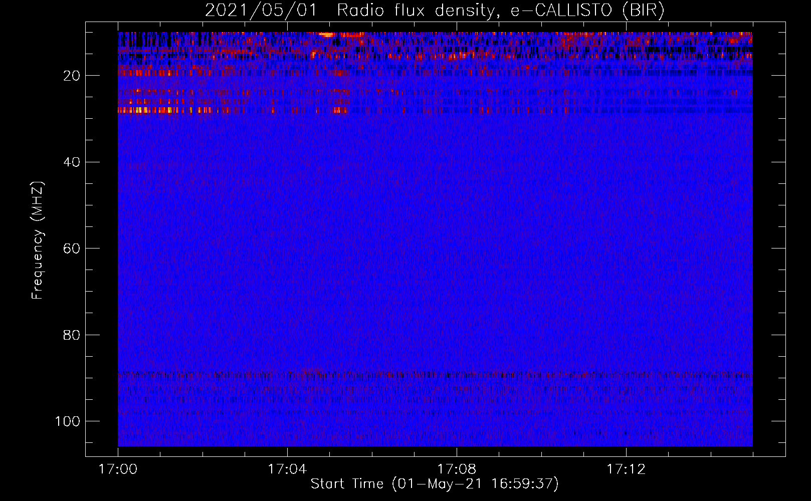Click the plot title "Radio flux density, e-CALLISTO (BIR)"

(x=501, y=11)
